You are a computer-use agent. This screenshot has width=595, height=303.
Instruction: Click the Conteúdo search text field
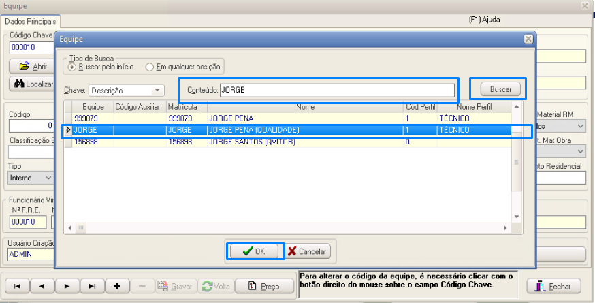point(336,90)
